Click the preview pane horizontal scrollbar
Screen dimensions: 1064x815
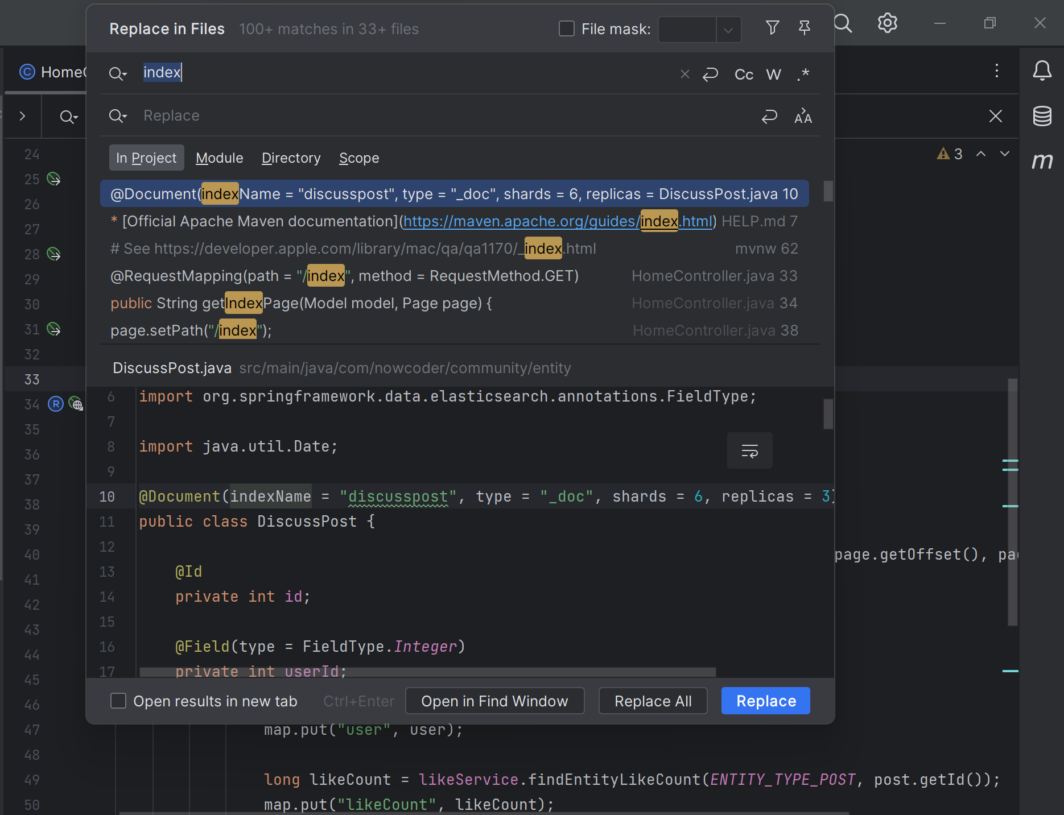[x=427, y=672]
